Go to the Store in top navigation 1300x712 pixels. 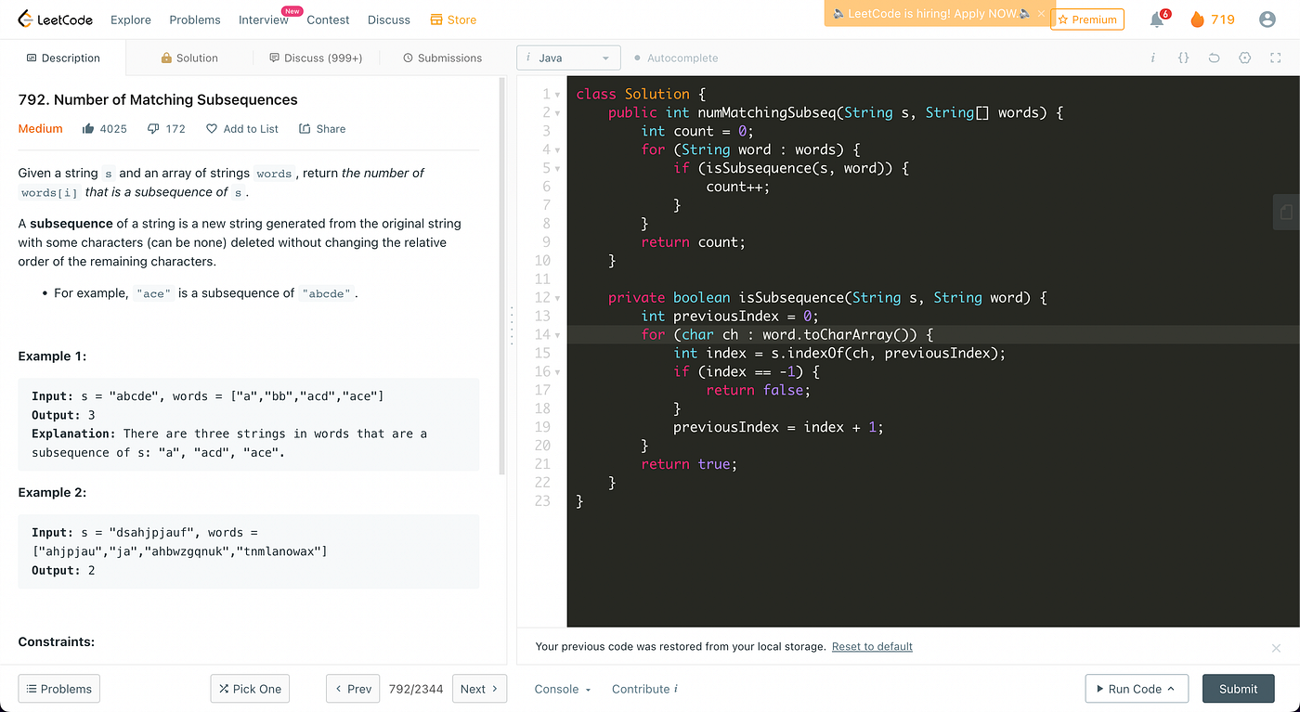[453, 19]
